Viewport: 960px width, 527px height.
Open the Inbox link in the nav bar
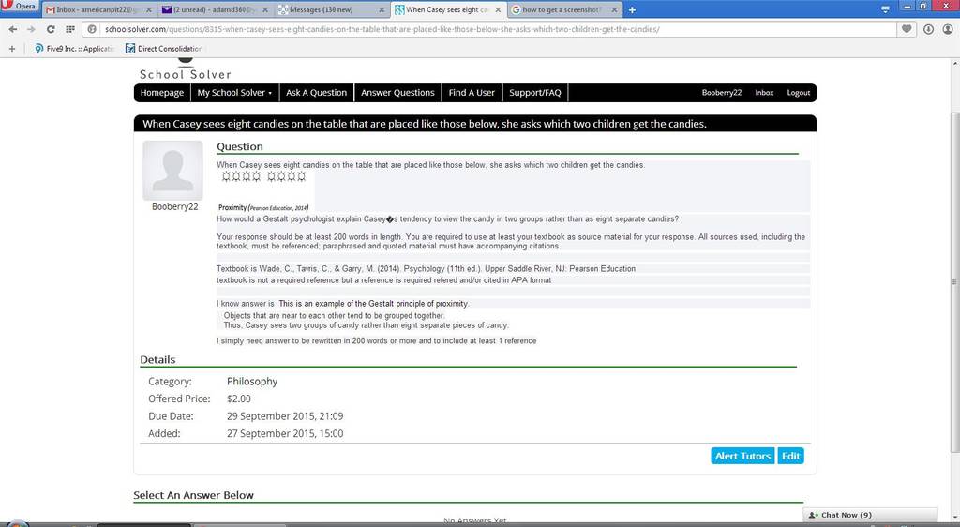pyautogui.click(x=764, y=93)
